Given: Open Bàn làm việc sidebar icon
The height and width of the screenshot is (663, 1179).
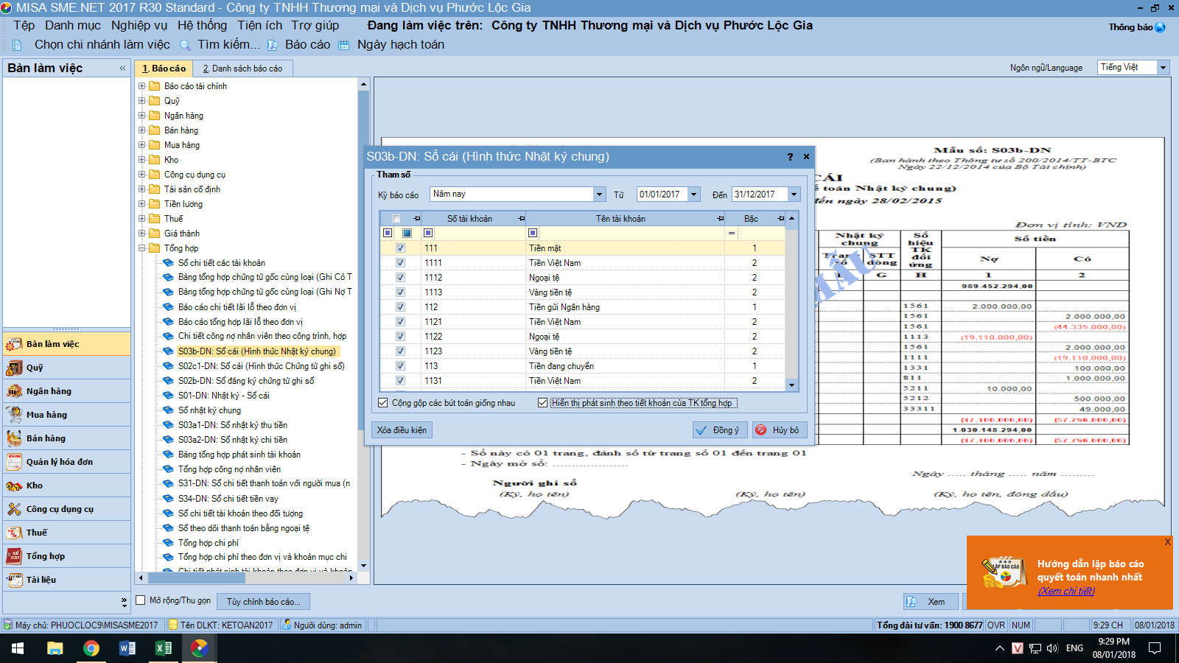Looking at the screenshot, I should (x=14, y=344).
